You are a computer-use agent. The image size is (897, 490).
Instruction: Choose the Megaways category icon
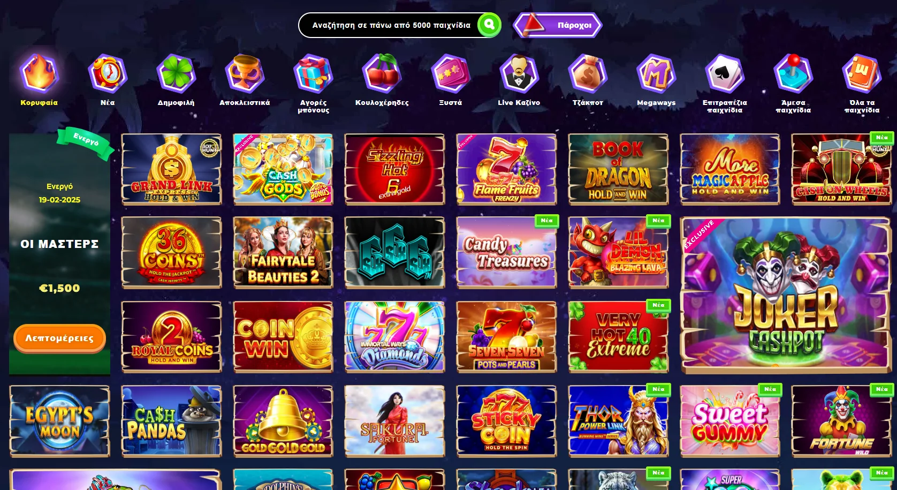point(656,73)
